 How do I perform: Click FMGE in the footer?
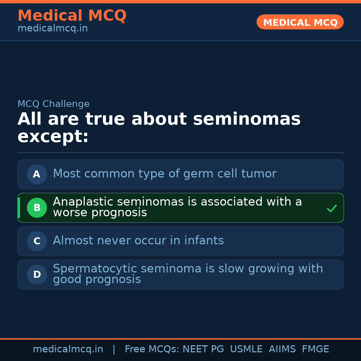pos(316,349)
